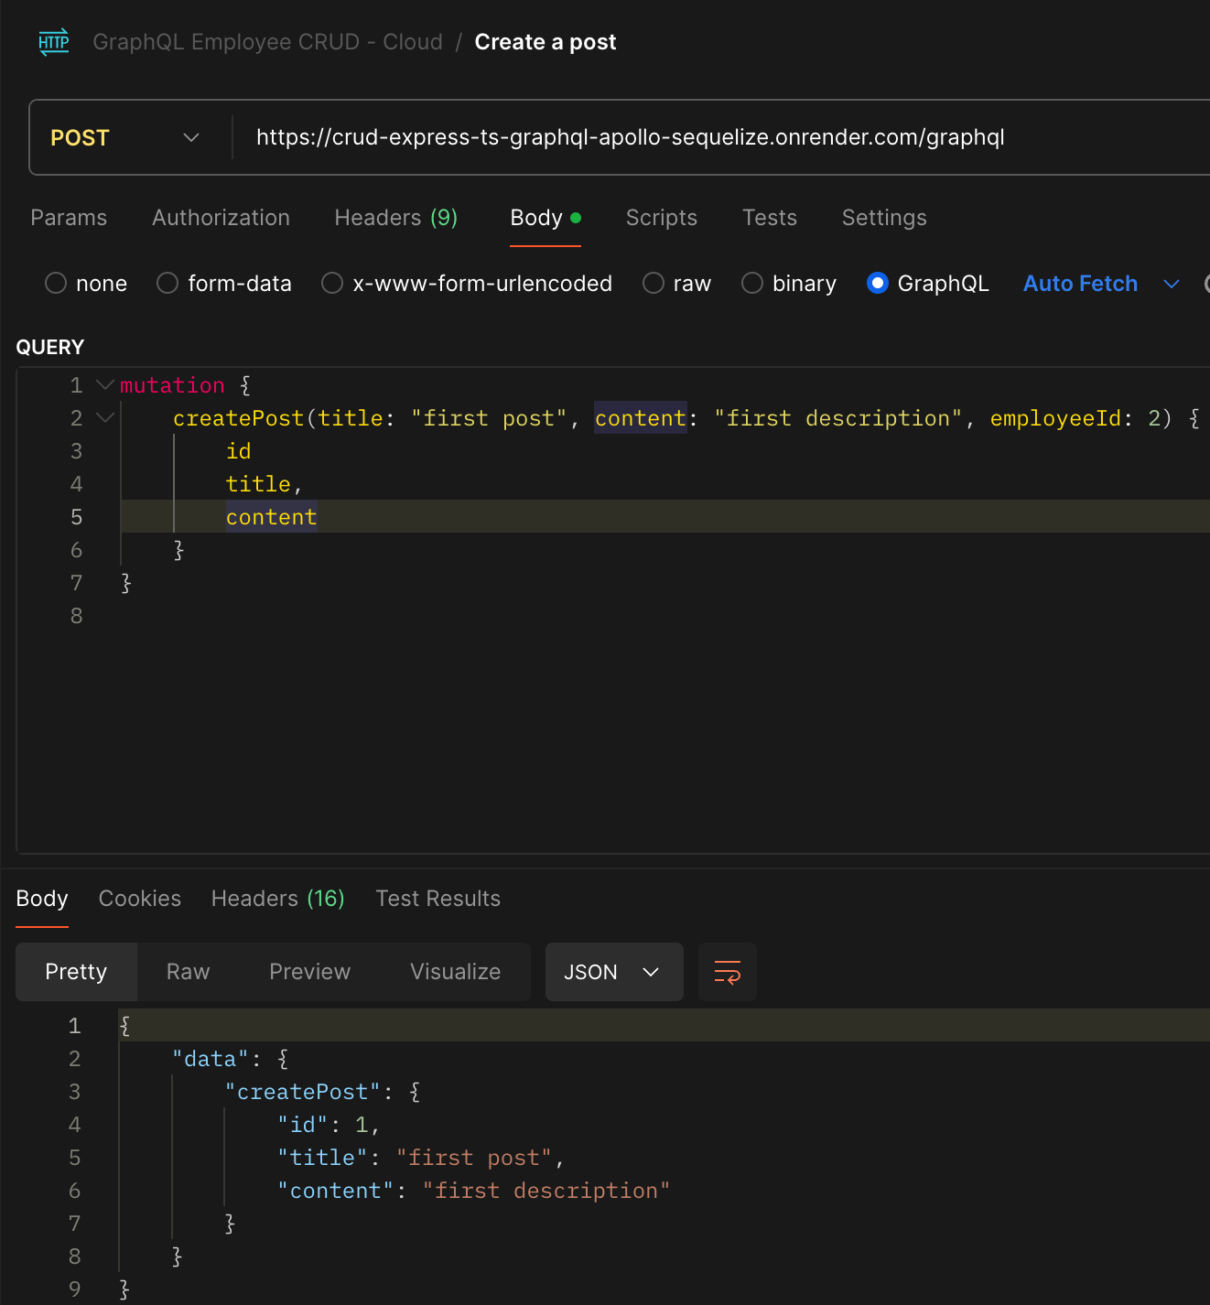
Task: Select the GraphQL body type
Action: coord(928,284)
